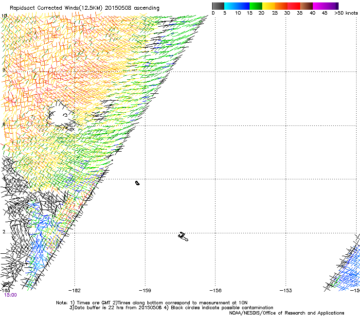The height and width of the screenshot is (316, 360).
Task: Click the gray 0-5 knots color segment
Action: pos(218,6)
